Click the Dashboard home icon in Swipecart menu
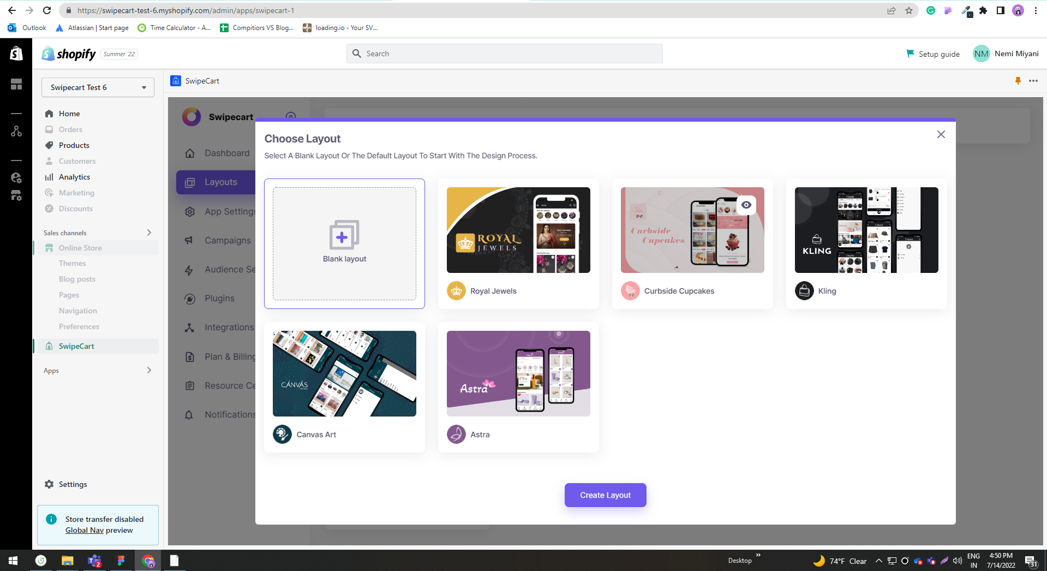 (x=189, y=153)
